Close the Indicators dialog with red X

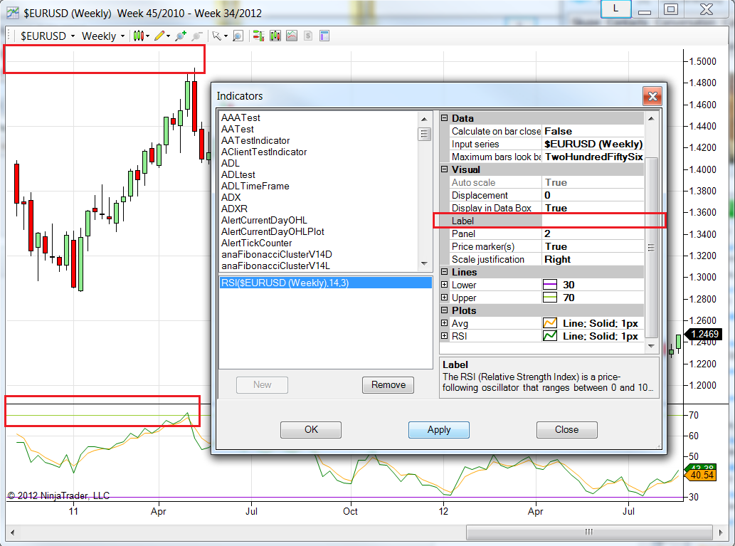652,96
